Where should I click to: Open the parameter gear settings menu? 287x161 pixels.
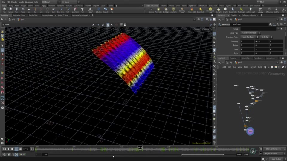[271, 24]
